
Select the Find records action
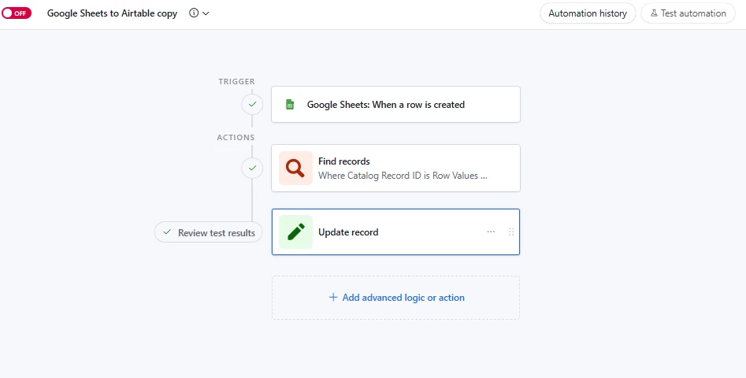click(395, 168)
